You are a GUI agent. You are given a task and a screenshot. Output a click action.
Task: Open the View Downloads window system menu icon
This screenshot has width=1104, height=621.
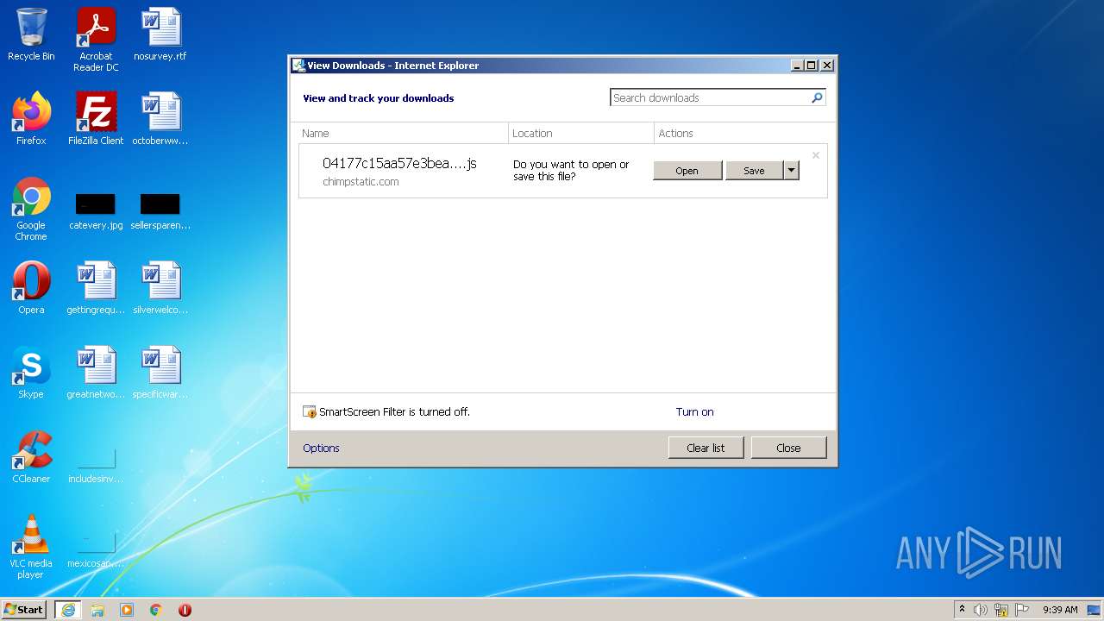click(x=298, y=66)
